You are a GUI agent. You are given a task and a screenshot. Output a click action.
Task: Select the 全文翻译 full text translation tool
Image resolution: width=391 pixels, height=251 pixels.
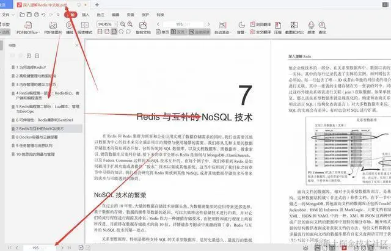coord(260,32)
